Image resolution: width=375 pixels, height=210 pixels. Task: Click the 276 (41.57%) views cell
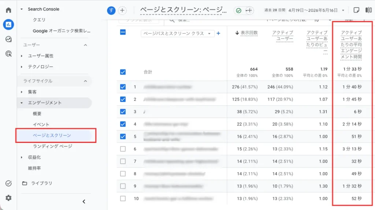click(245, 87)
